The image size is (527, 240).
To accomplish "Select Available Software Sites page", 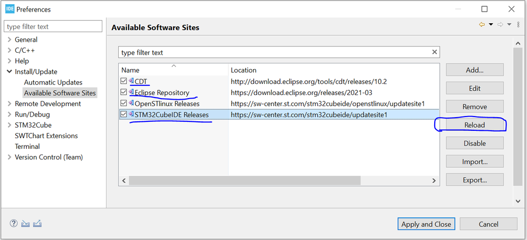I will (x=60, y=93).
